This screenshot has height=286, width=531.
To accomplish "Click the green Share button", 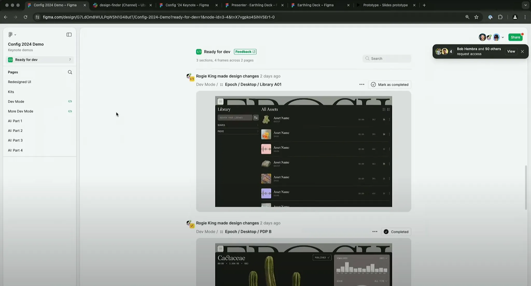I will pos(515,37).
